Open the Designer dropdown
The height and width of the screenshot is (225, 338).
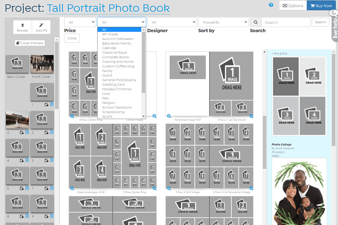172,22
